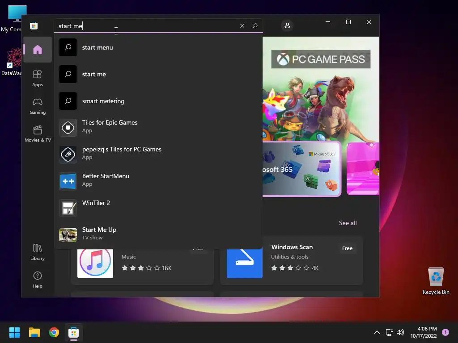Open network status tray icon

(390, 332)
